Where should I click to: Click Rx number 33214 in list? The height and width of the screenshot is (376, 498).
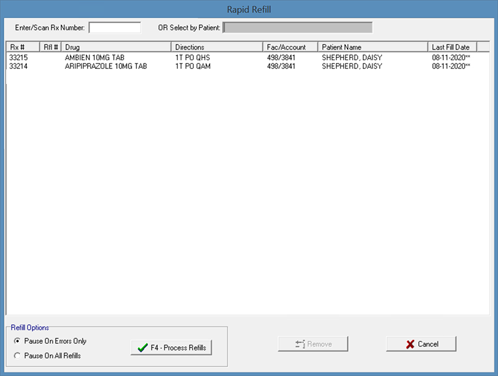tap(19, 66)
